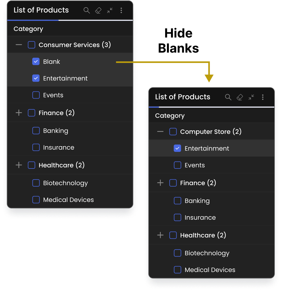
Task: Check the Consumer Services (3) checkbox
Action: coord(31,45)
